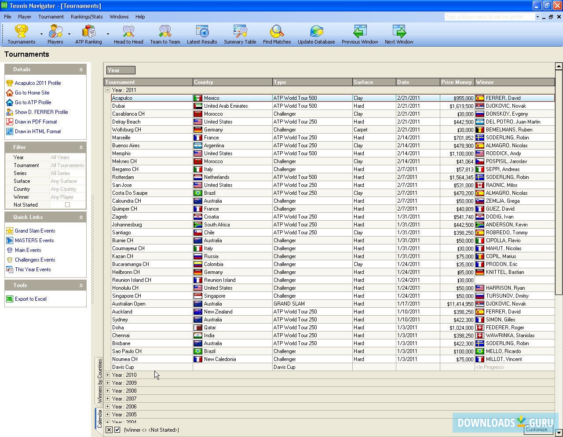Toggle the Not Started filter checkbox

pos(67,205)
